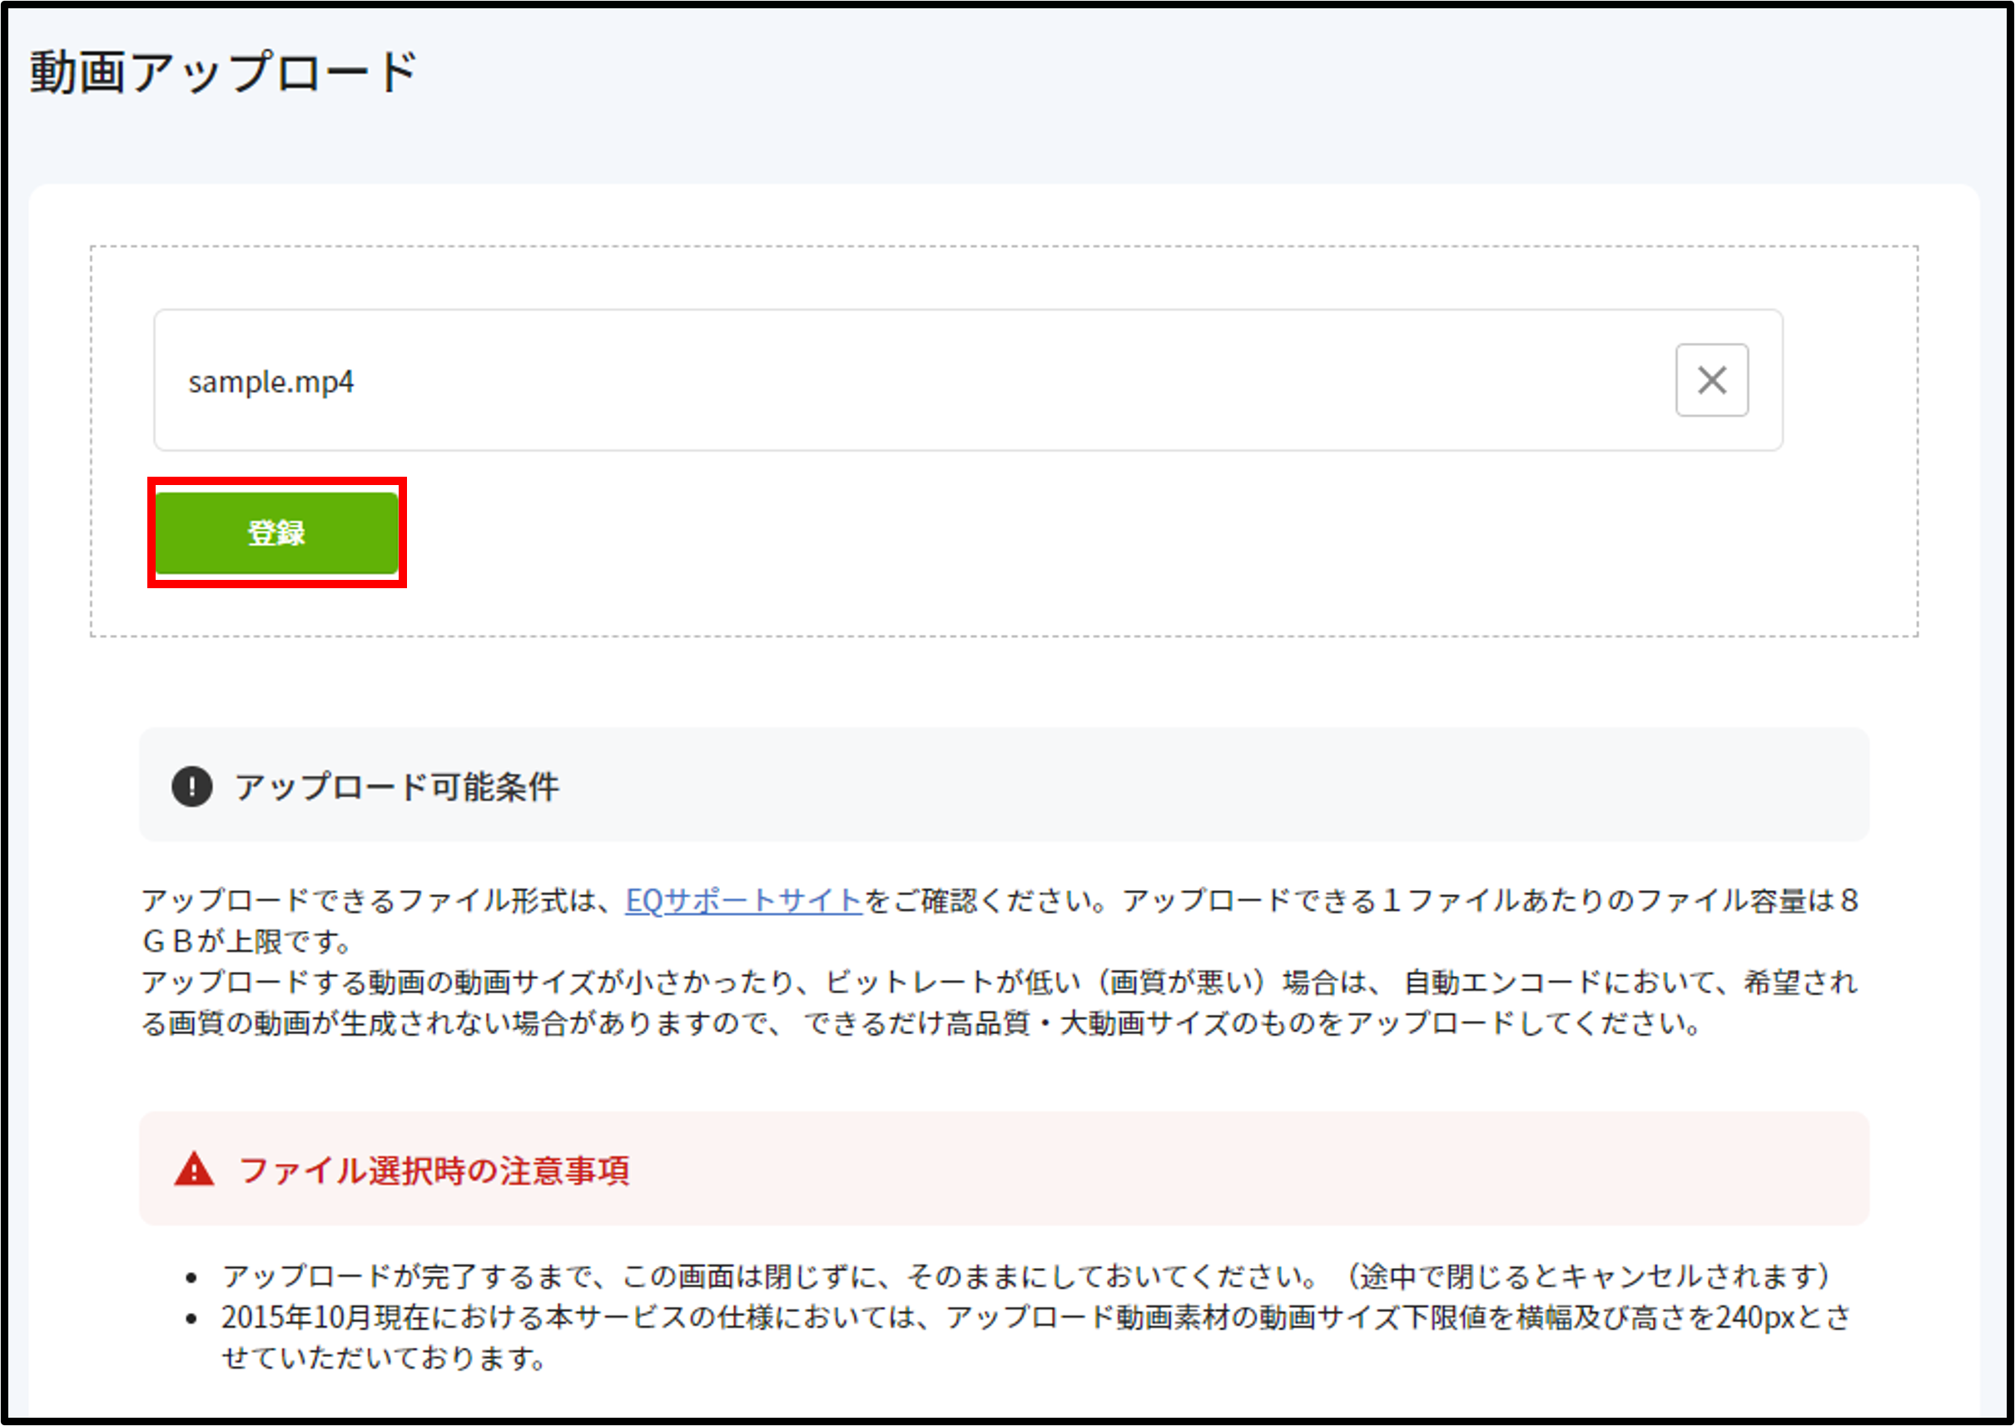Click the red warning triangle icon

tap(194, 1170)
